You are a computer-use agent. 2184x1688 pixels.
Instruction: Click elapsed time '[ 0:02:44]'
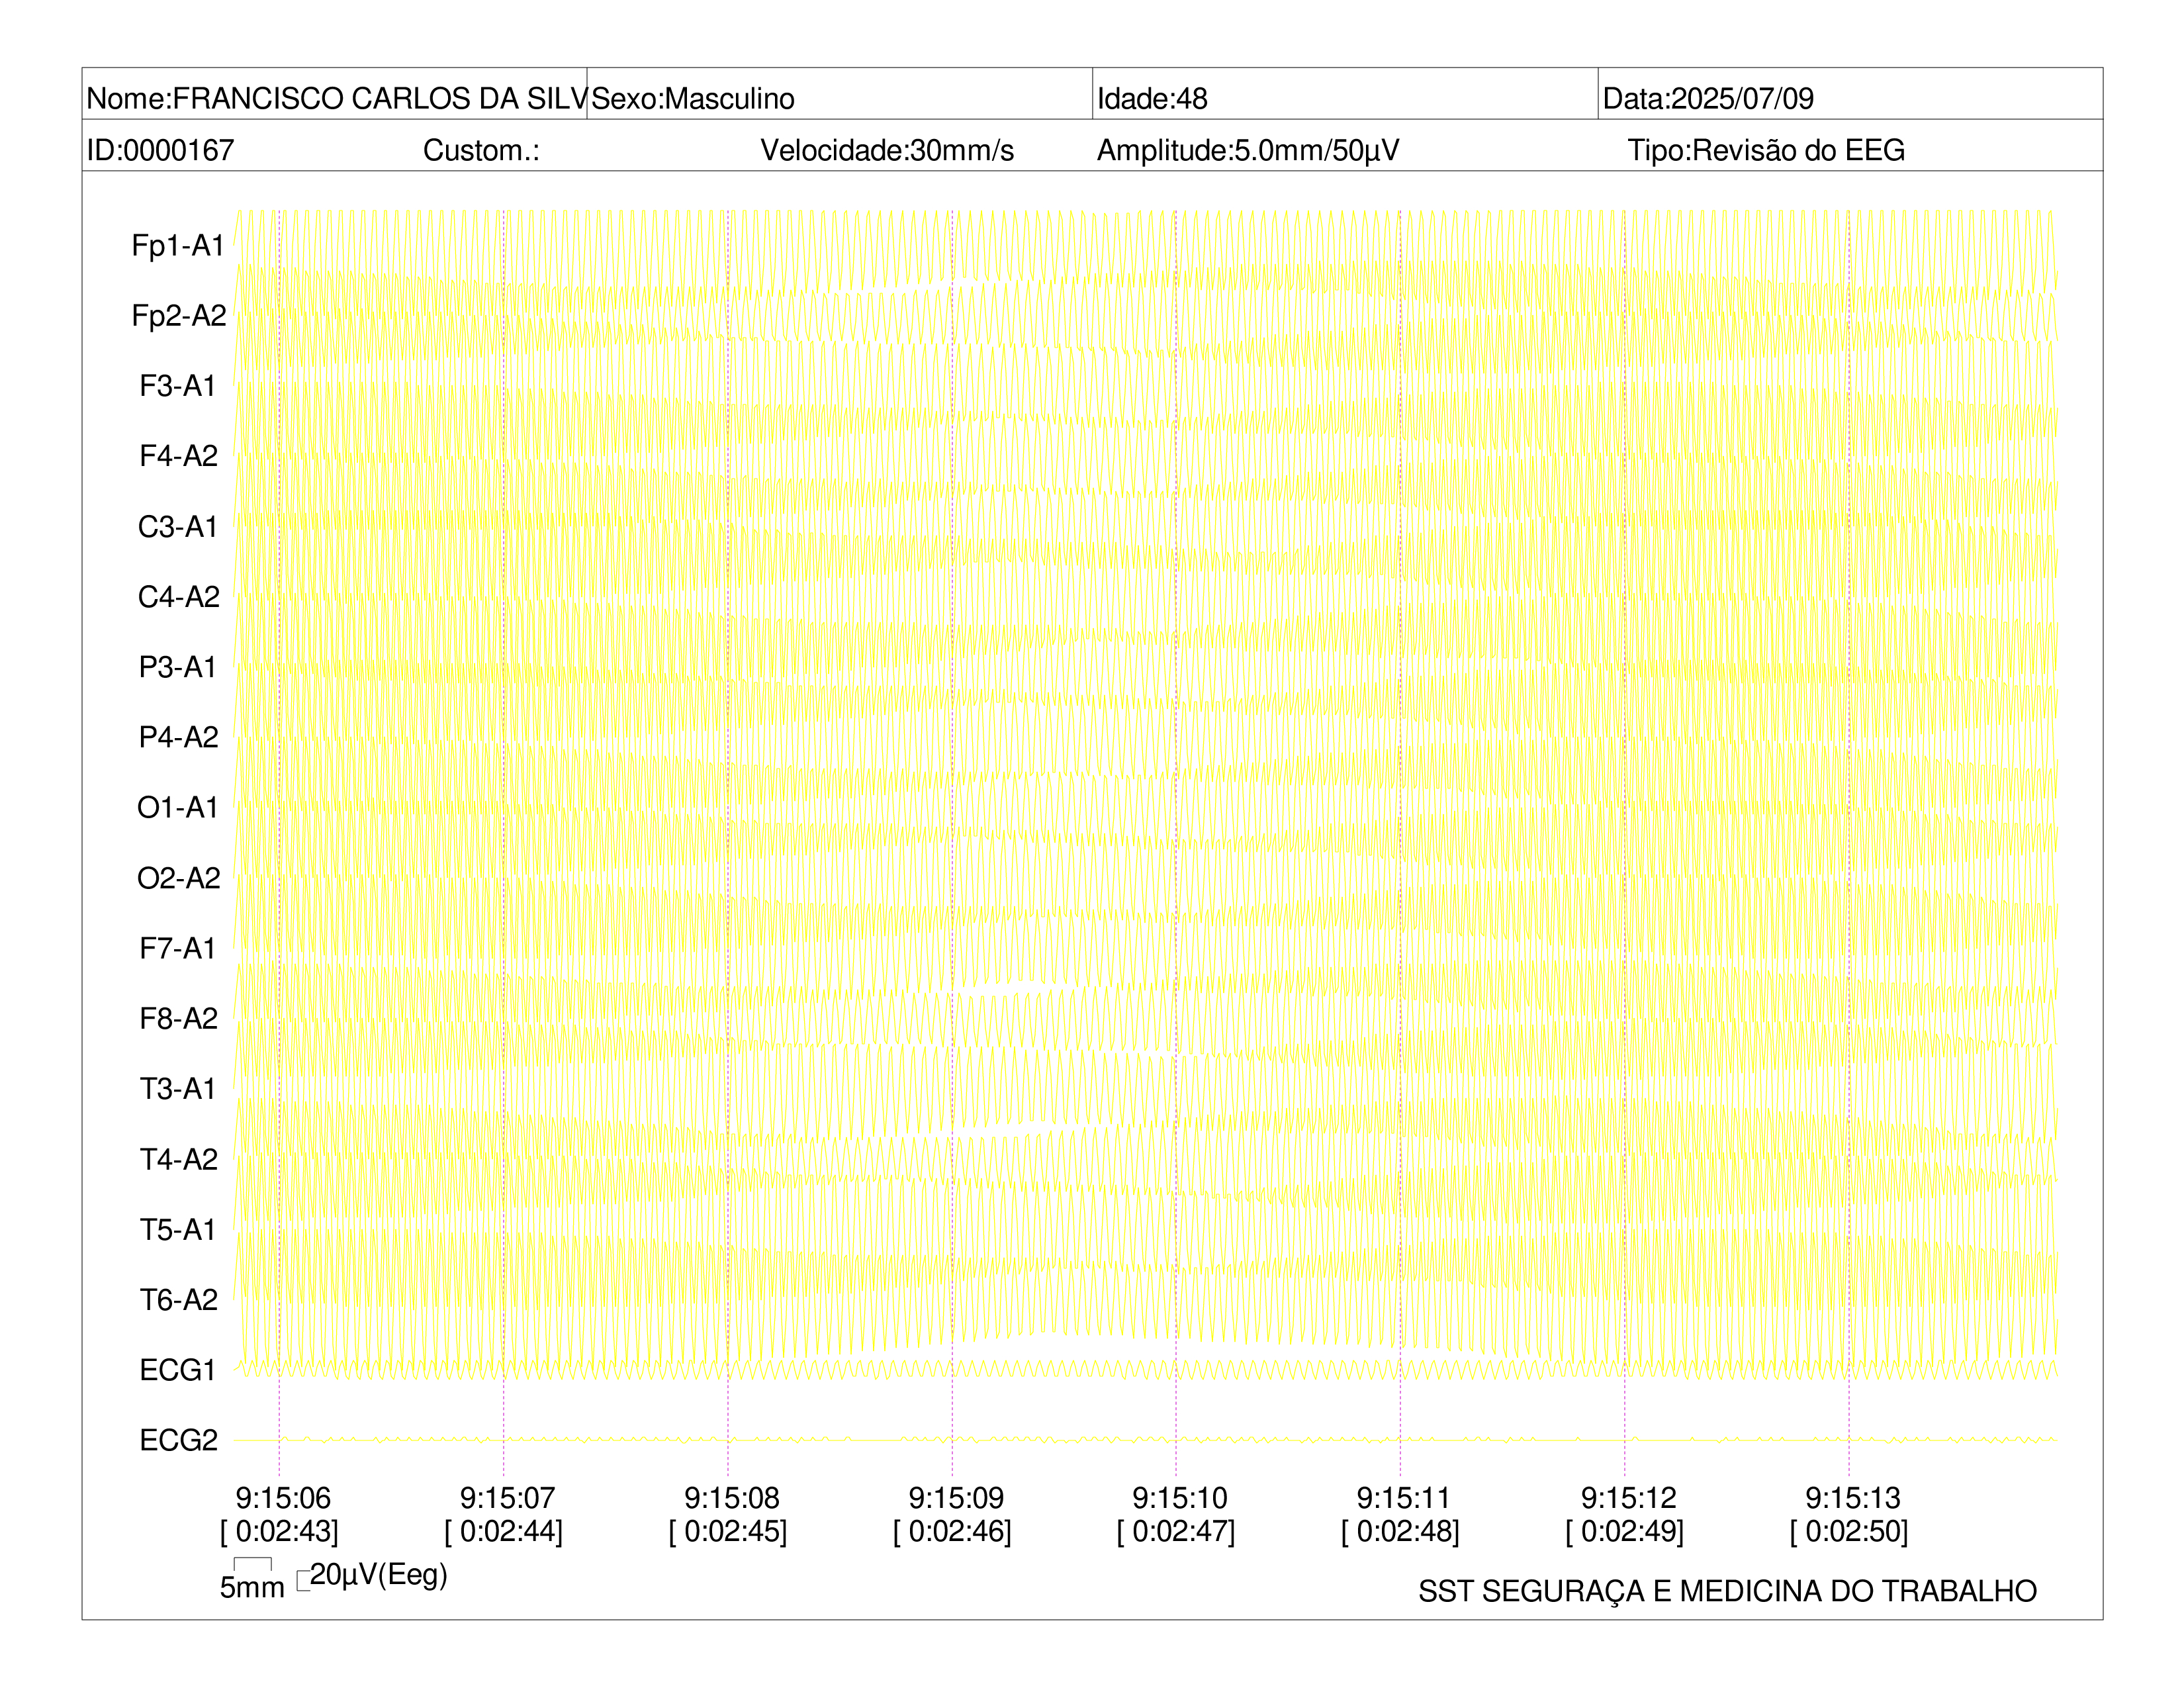[x=503, y=1532]
